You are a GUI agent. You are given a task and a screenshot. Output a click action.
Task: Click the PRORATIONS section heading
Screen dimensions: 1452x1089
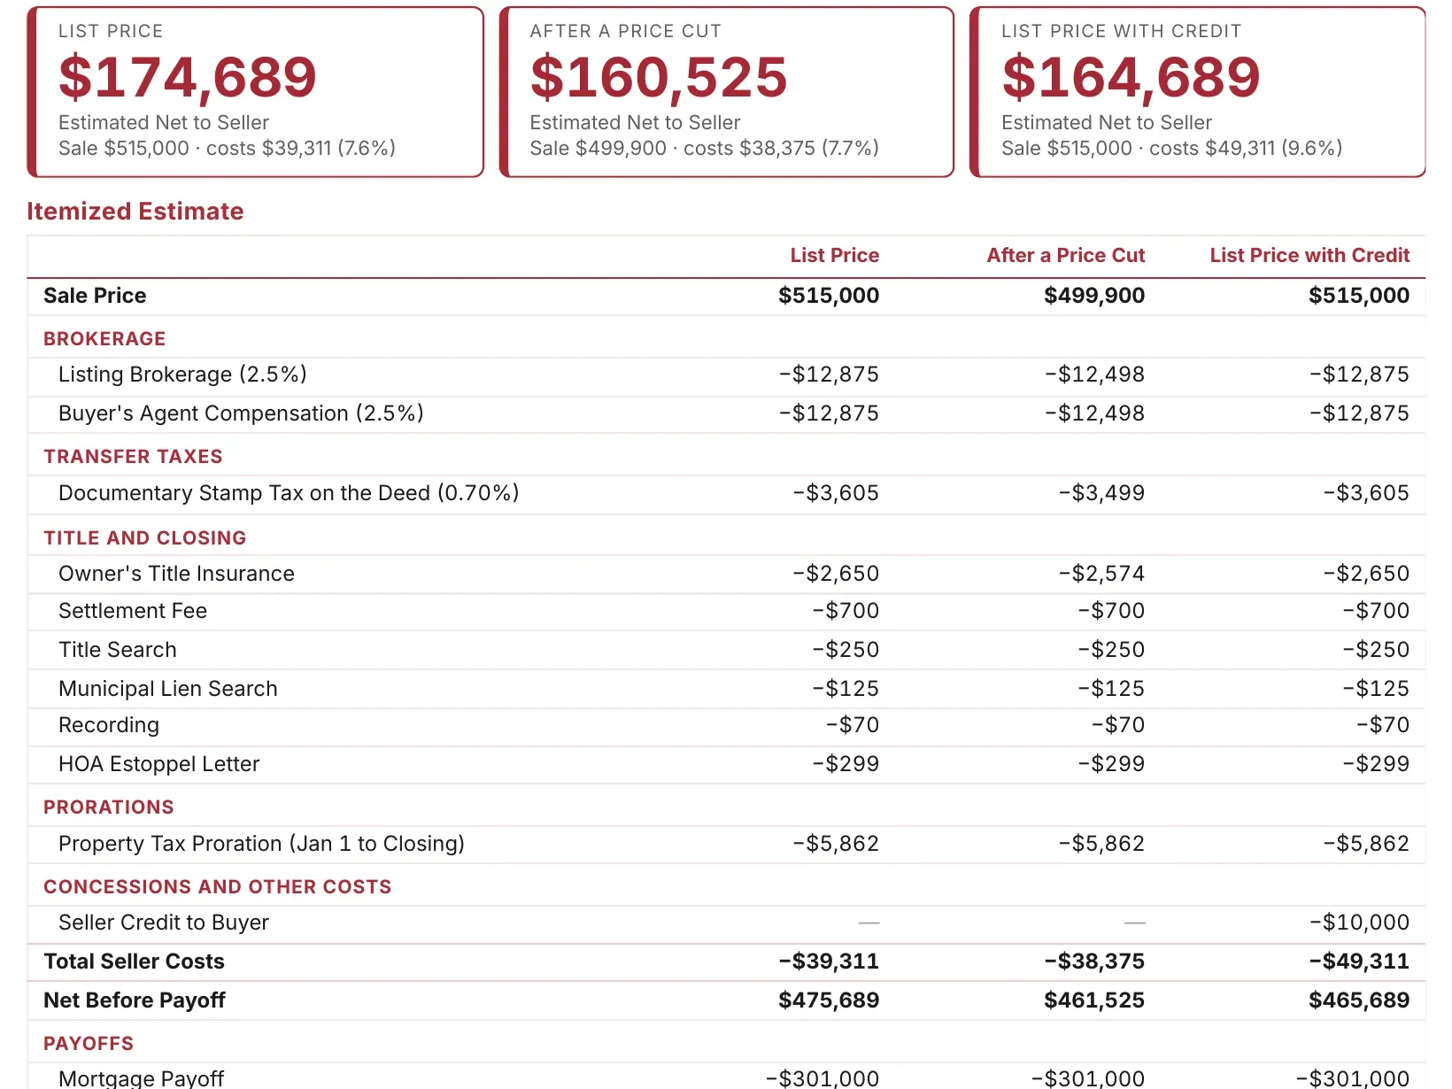109,807
